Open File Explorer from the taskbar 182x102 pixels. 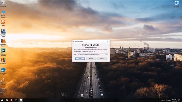tap(7, 100)
